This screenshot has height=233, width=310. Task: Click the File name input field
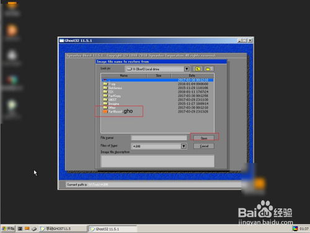pyautogui.click(x=159, y=138)
